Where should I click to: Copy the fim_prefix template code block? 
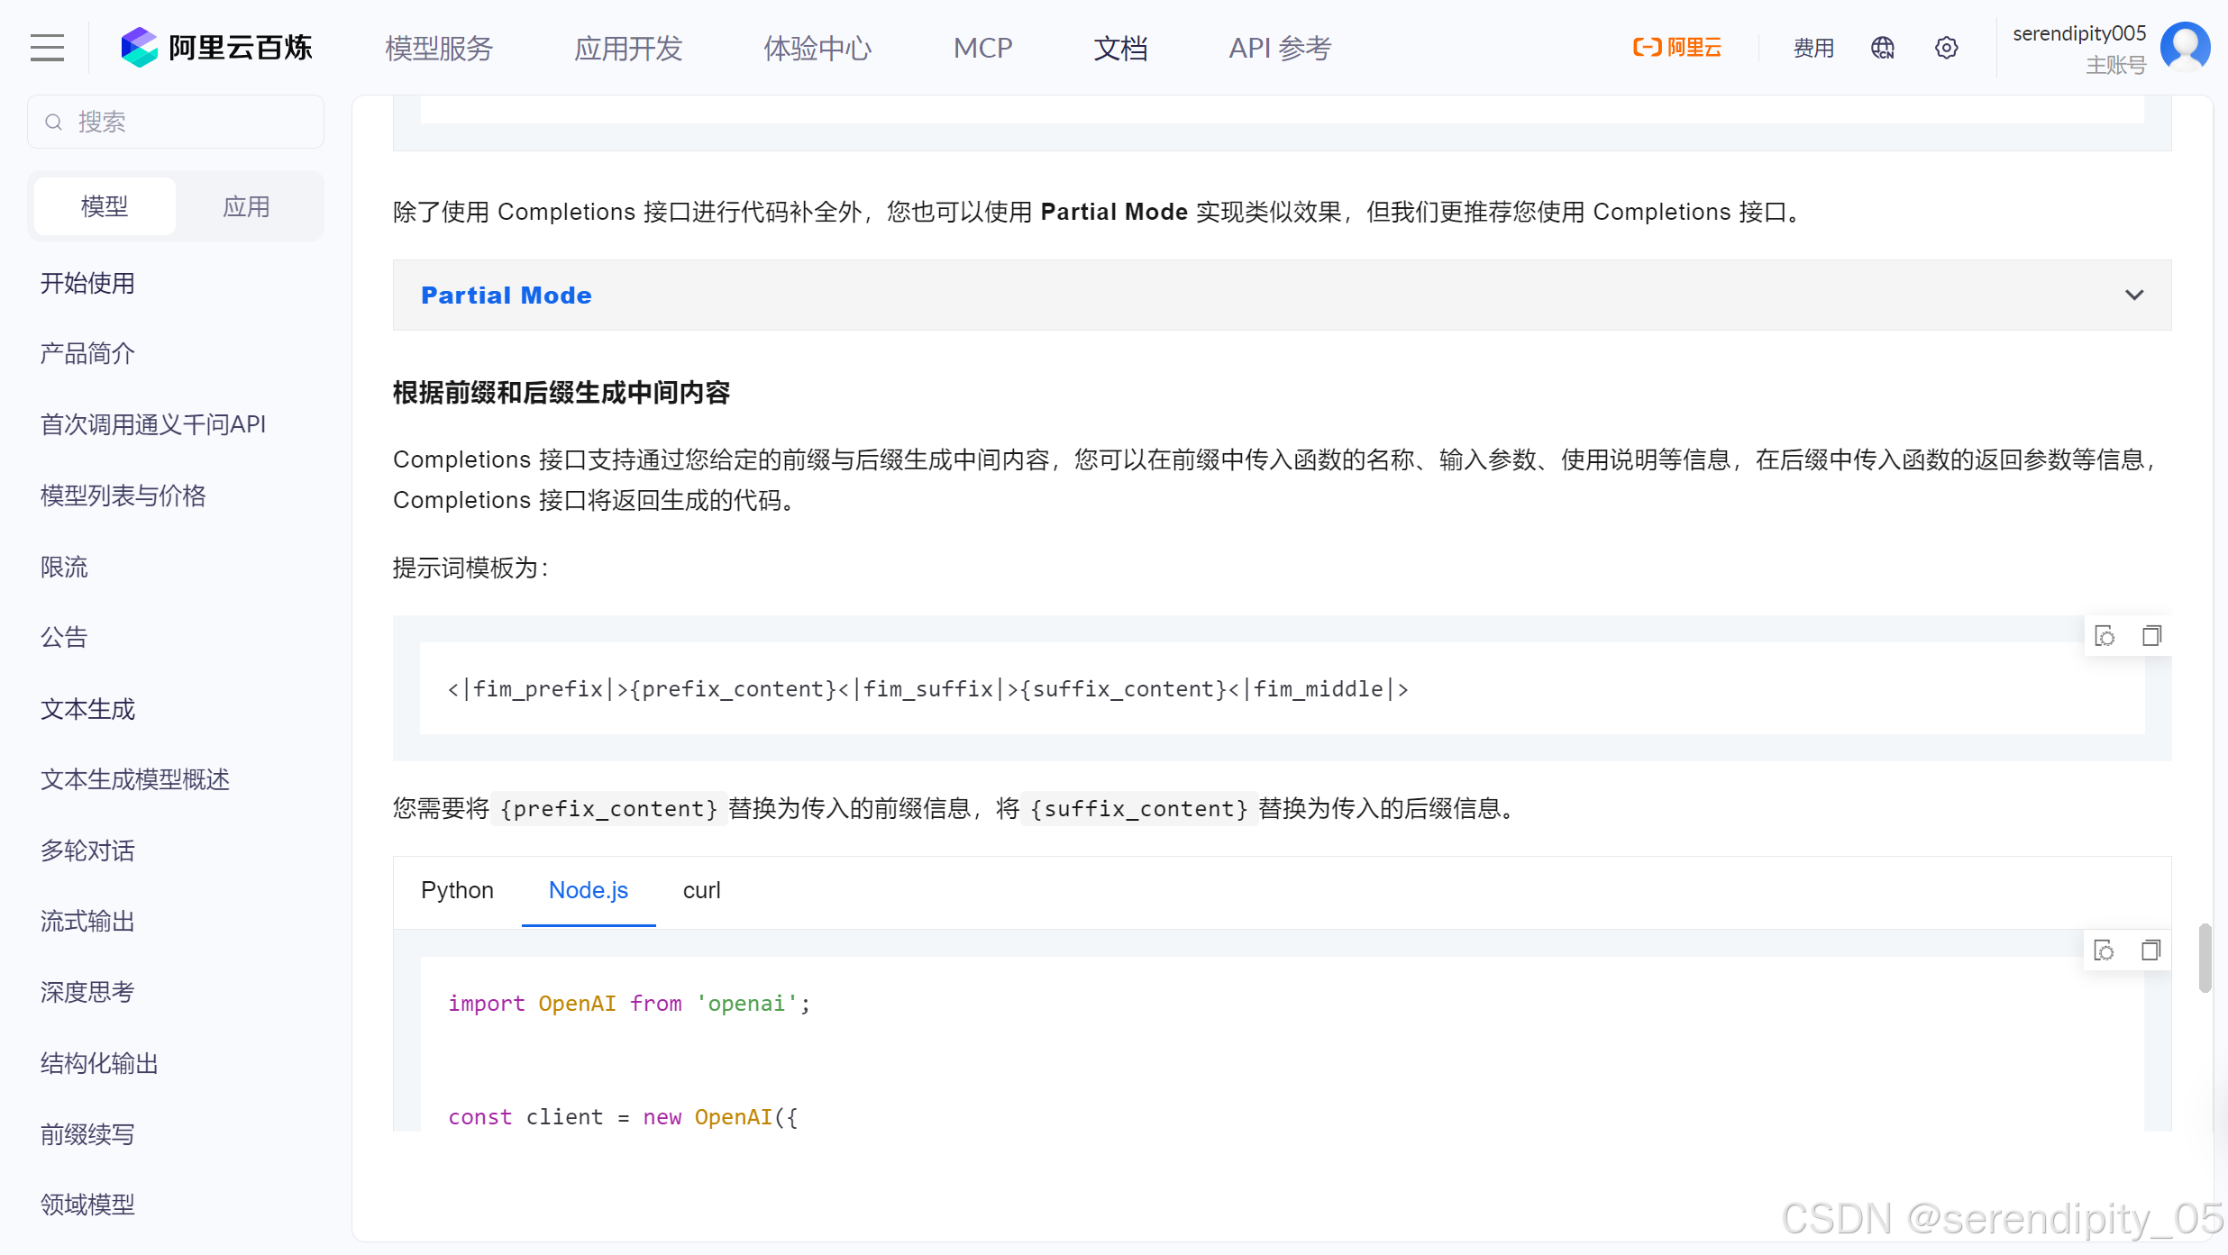coord(2151,636)
